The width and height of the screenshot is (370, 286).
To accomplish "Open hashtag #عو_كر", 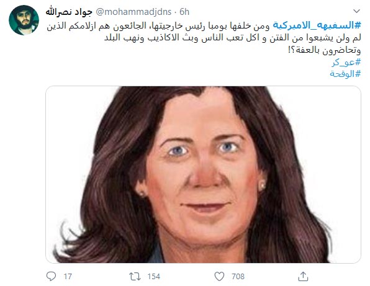I will point(346,62).
